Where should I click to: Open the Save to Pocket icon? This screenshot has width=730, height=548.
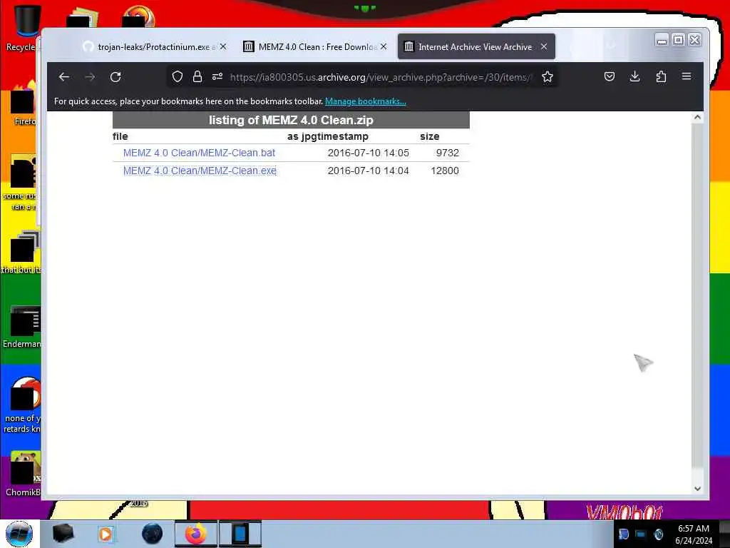click(610, 76)
